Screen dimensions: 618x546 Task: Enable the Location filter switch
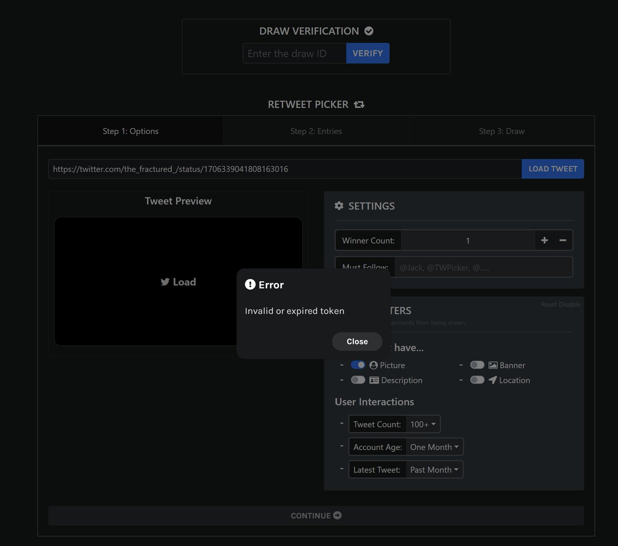477,380
